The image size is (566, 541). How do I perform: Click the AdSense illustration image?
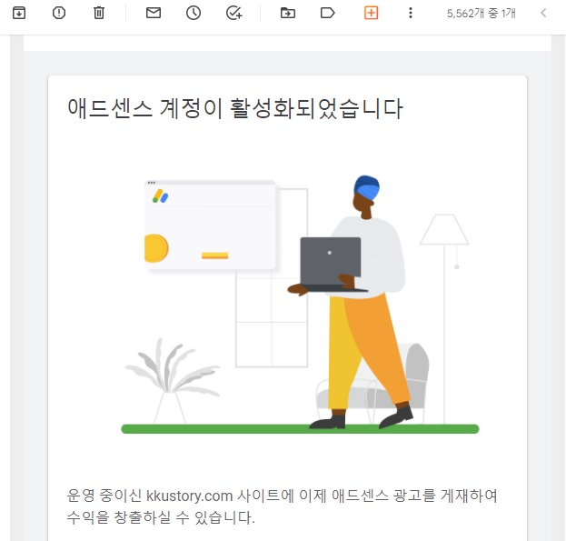tap(300, 304)
